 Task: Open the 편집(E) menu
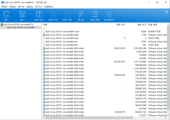coord(13,7)
